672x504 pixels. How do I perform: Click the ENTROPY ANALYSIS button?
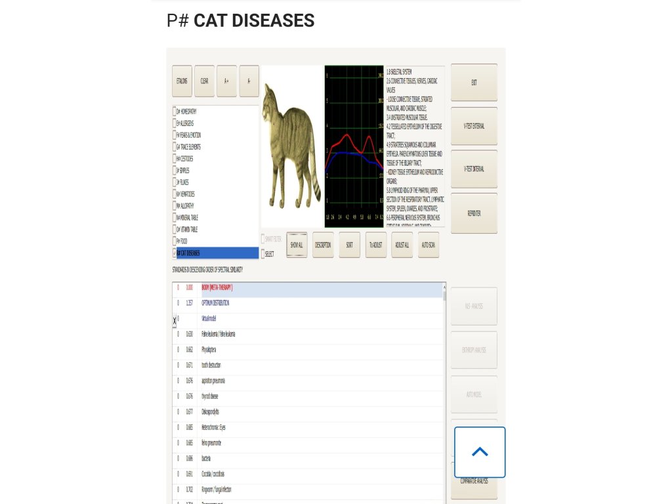[x=474, y=350]
